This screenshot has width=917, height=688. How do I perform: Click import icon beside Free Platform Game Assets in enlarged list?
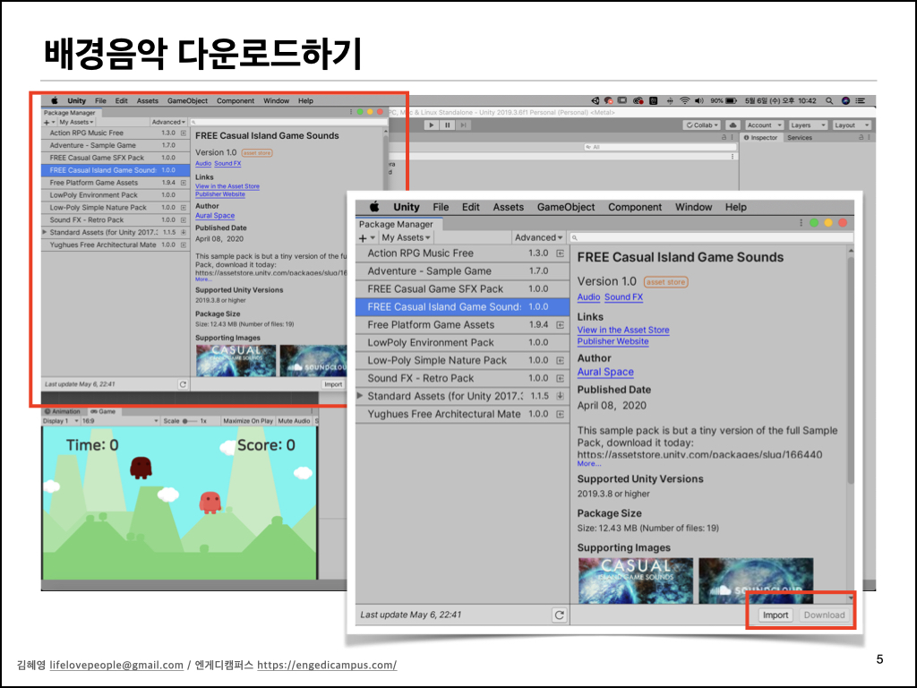(x=561, y=324)
